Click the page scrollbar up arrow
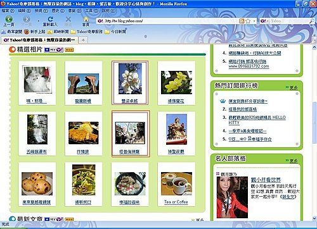This screenshot has width=317, height=229. 314,47
